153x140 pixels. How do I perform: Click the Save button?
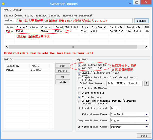click(144, 136)
